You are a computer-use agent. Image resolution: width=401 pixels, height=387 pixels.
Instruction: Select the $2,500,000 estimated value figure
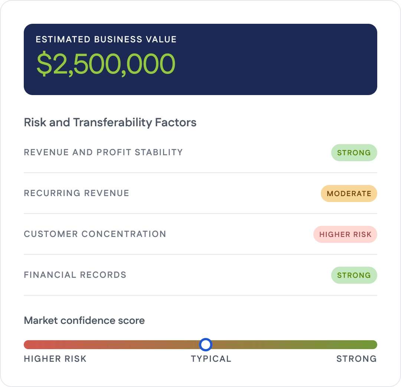(x=106, y=64)
